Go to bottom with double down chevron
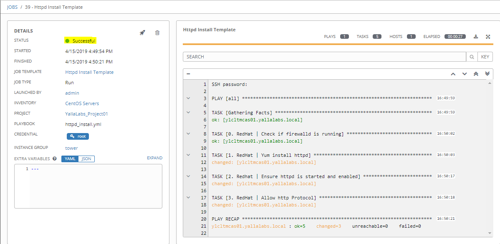 click(x=487, y=74)
